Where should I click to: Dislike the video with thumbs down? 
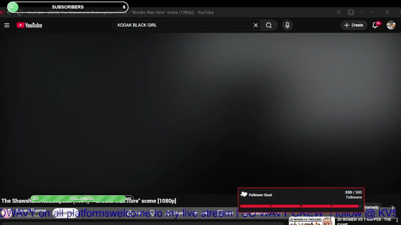153,213
